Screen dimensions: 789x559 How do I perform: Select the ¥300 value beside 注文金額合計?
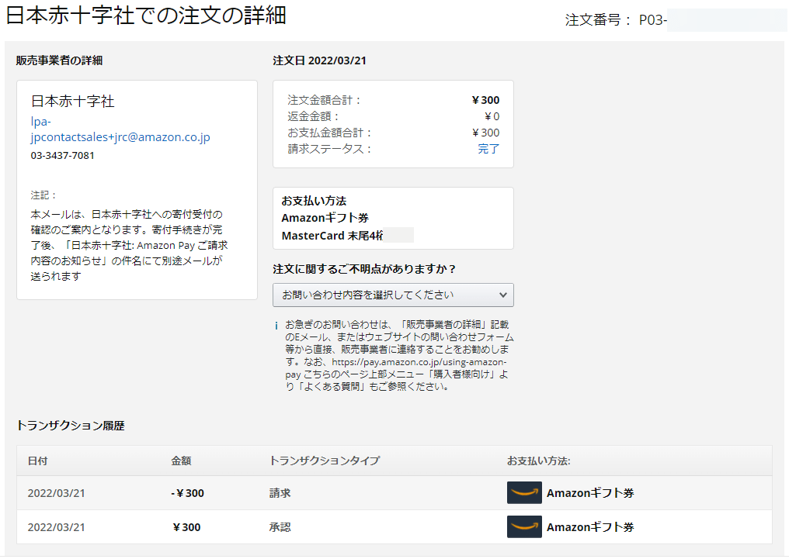(x=485, y=100)
